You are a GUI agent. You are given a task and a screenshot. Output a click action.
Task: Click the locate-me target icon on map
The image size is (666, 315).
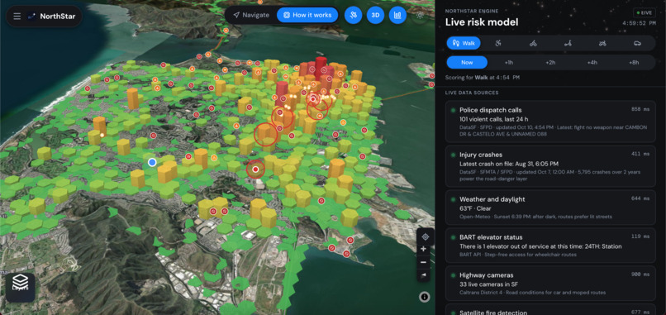426,236
